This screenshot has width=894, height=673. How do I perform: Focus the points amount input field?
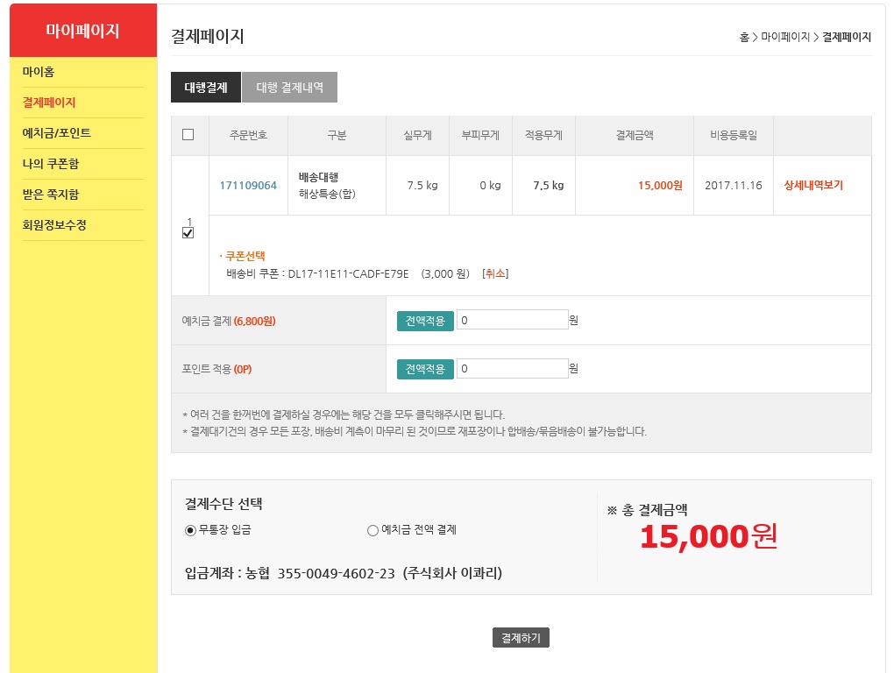(x=512, y=368)
